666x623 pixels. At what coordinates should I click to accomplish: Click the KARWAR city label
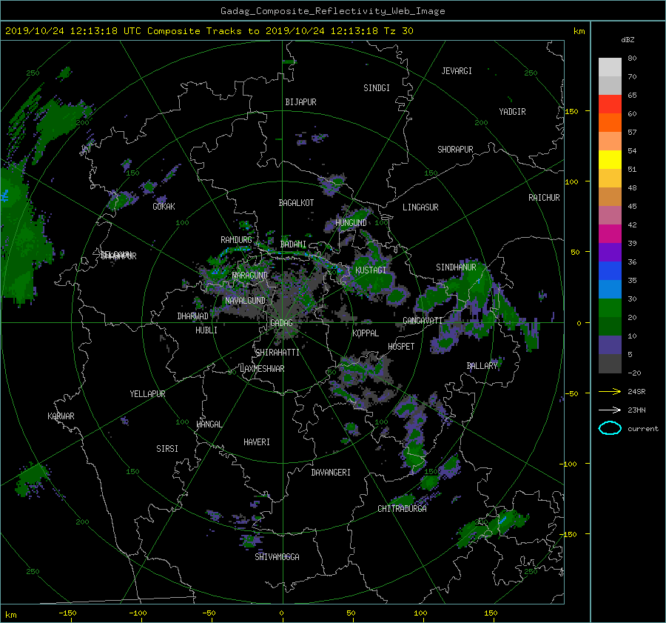(x=61, y=416)
